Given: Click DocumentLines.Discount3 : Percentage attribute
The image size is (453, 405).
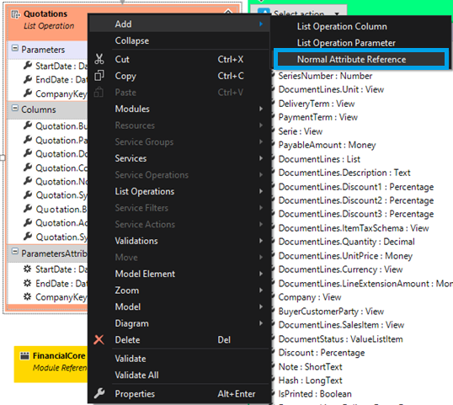Looking at the screenshot, I should click(x=356, y=214).
